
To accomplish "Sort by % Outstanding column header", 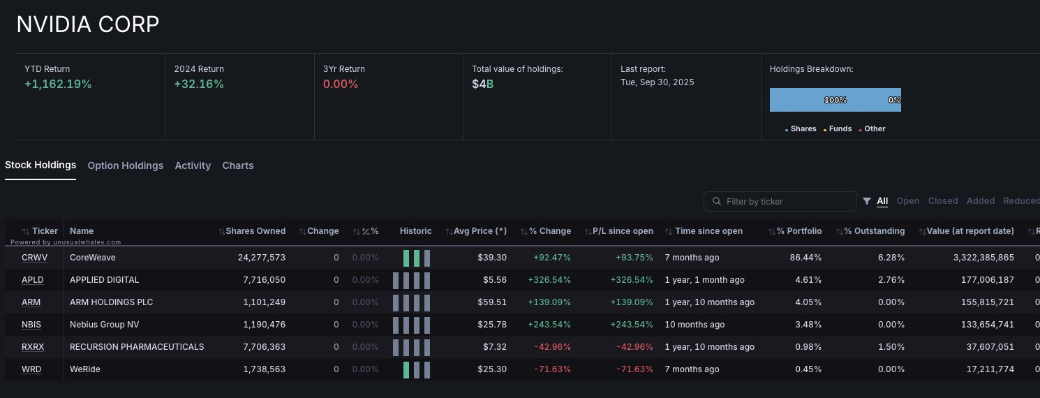I will (x=874, y=231).
